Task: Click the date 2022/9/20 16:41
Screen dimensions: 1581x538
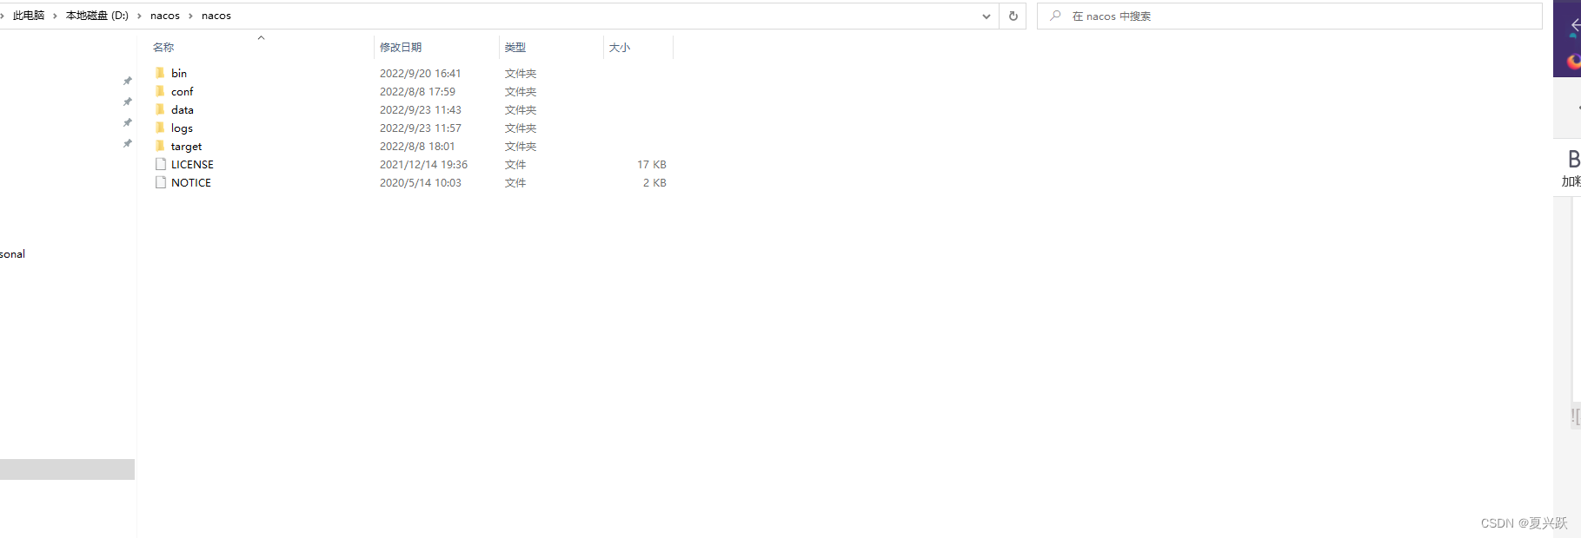Action: (421, 74)
